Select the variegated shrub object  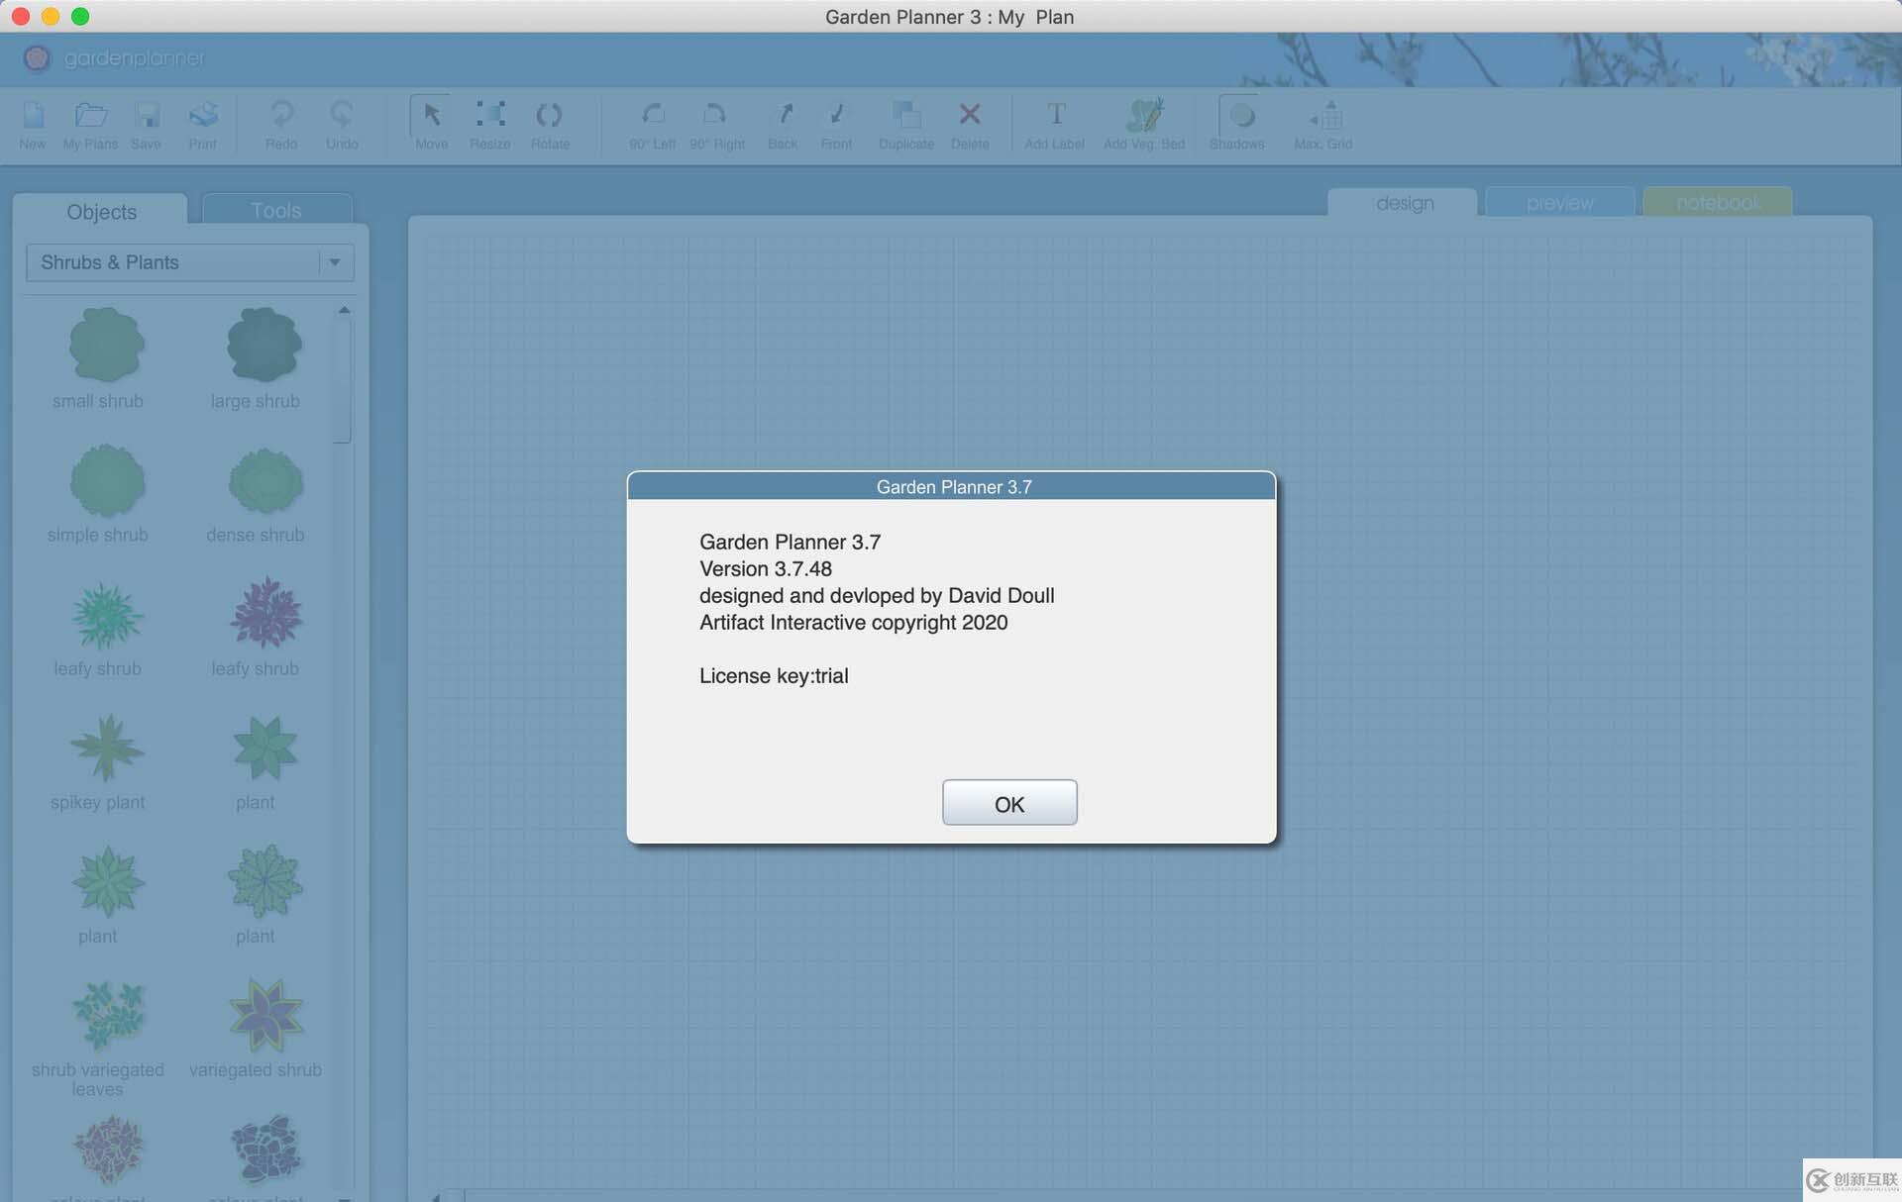pos(264,1015)
